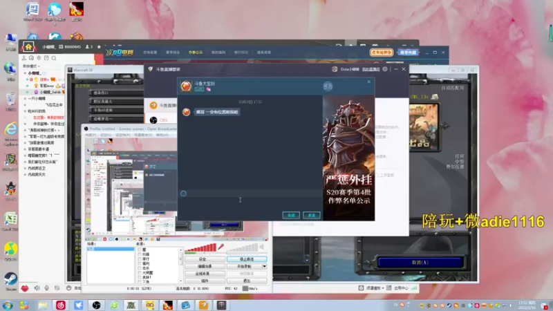Image resolution: width=553 pixels, height=311 pixels.
Task: Open the Word 2007 desktop icon
Action: point(32,12)
